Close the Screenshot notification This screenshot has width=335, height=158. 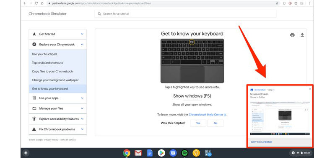click(310, 89)
